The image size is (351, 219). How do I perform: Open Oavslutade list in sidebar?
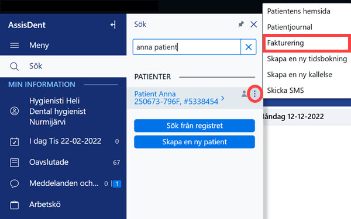[49, 162]
